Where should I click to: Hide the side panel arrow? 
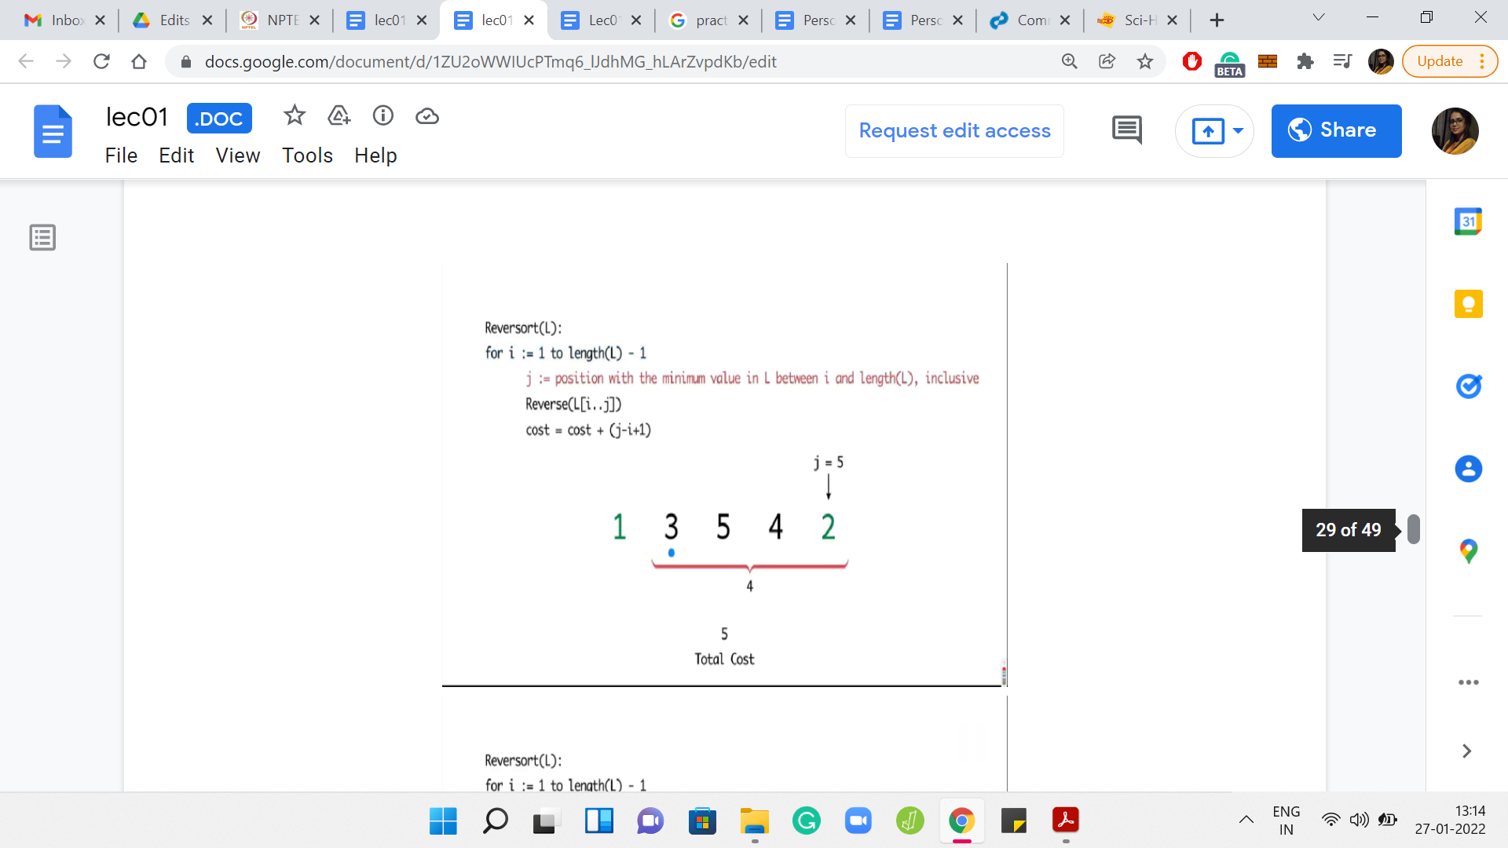coord(1466,751)
